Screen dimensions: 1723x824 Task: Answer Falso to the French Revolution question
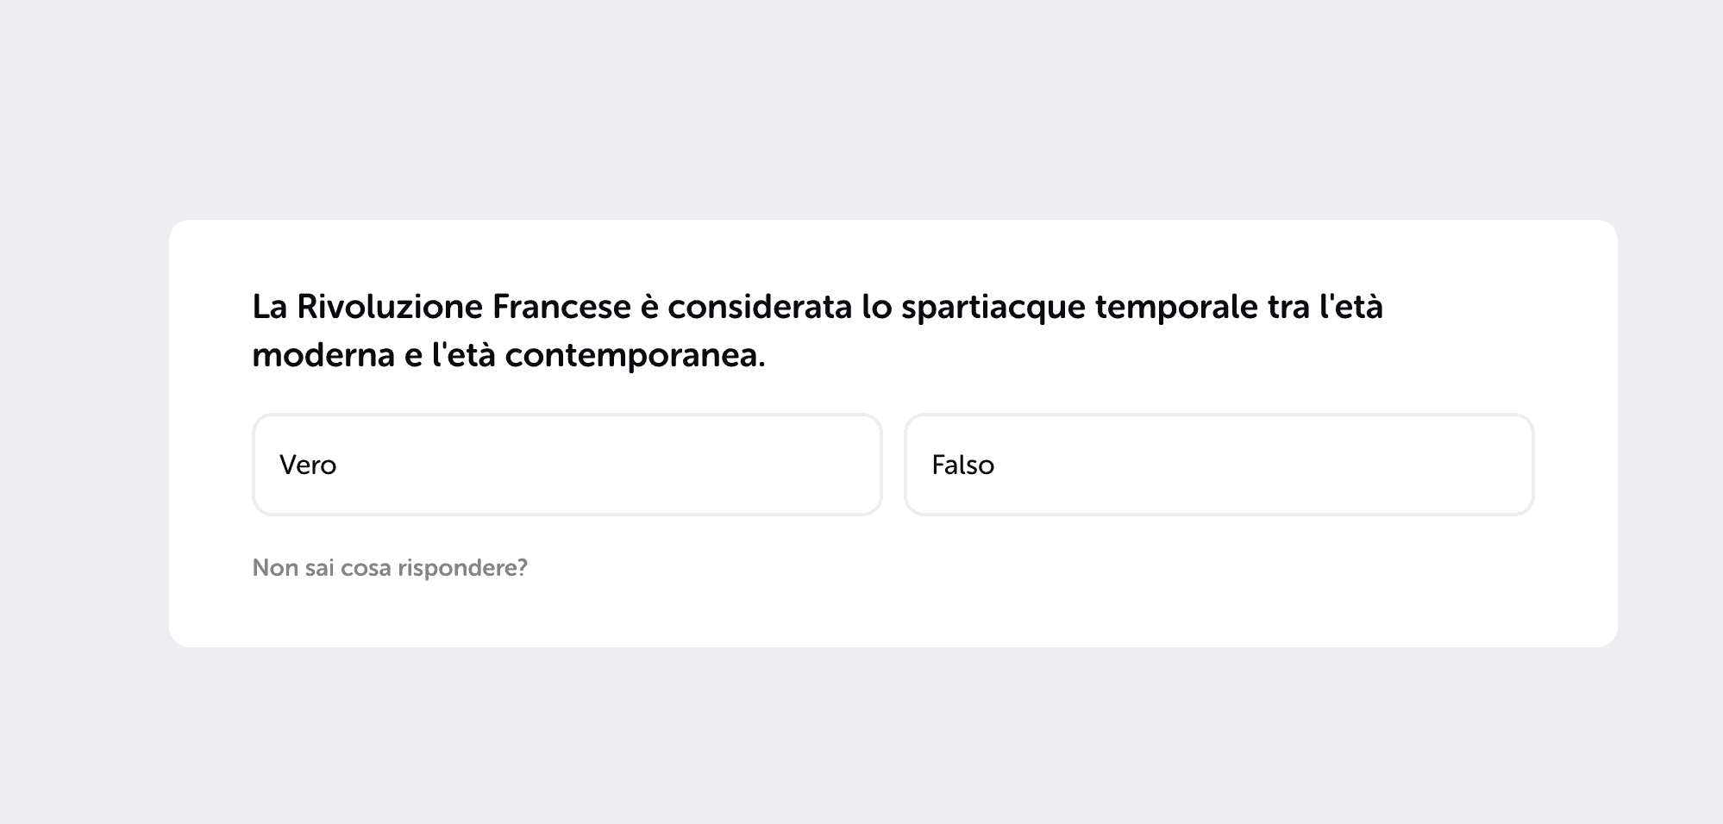click(x=1219, y=464)
